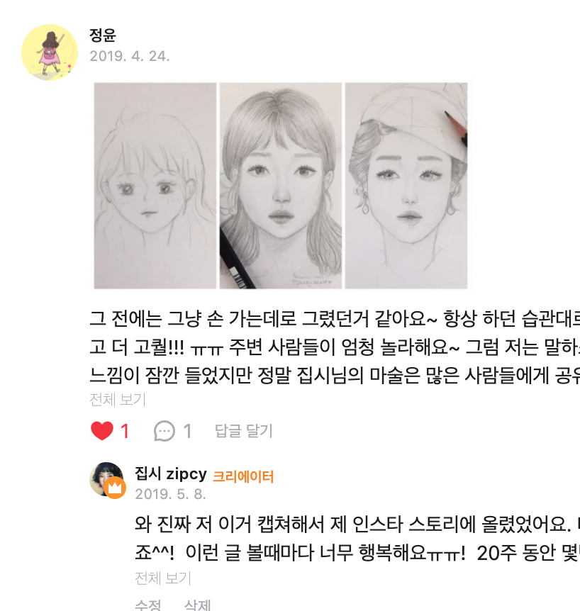Click 삭제 to delete the reply

197,605
